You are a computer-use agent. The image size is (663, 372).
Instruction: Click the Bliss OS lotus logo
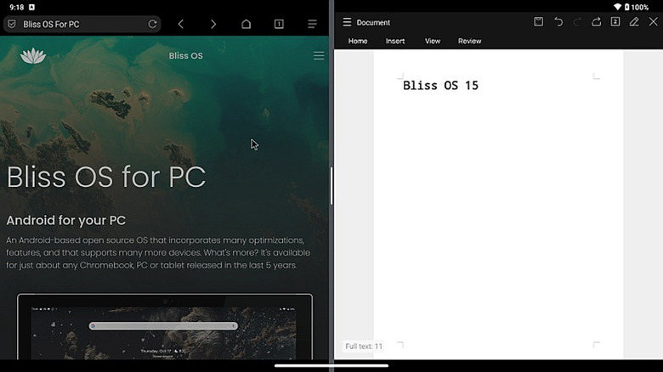[x=32, y=57]
